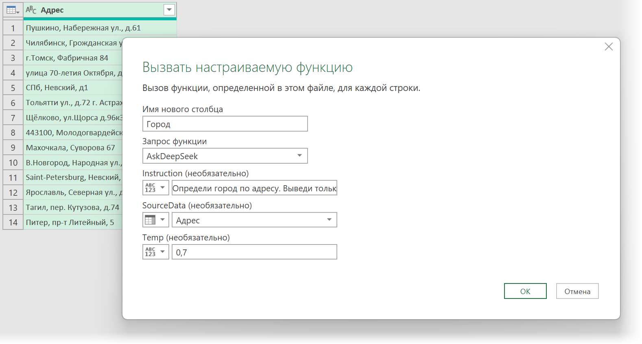Click the Имя нового столбца field with Город

click(x=225, y=124)
